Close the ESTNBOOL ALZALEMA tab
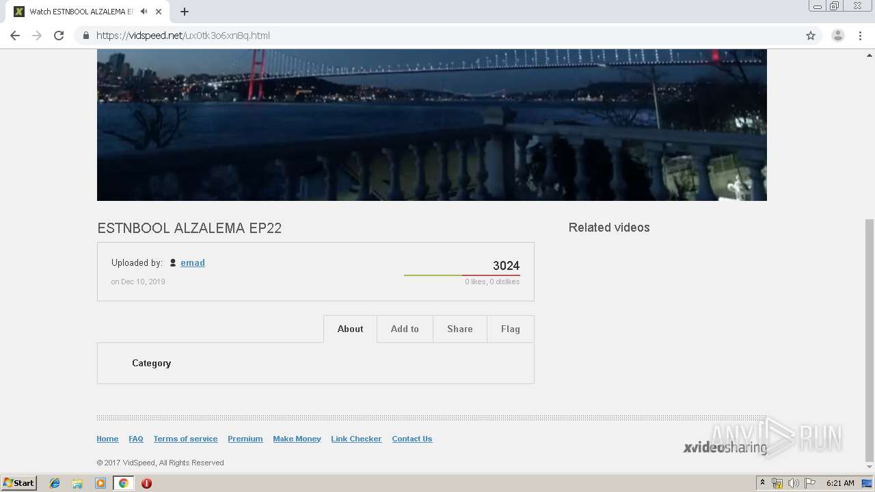The image size is (875, 492). pos(159,12)
